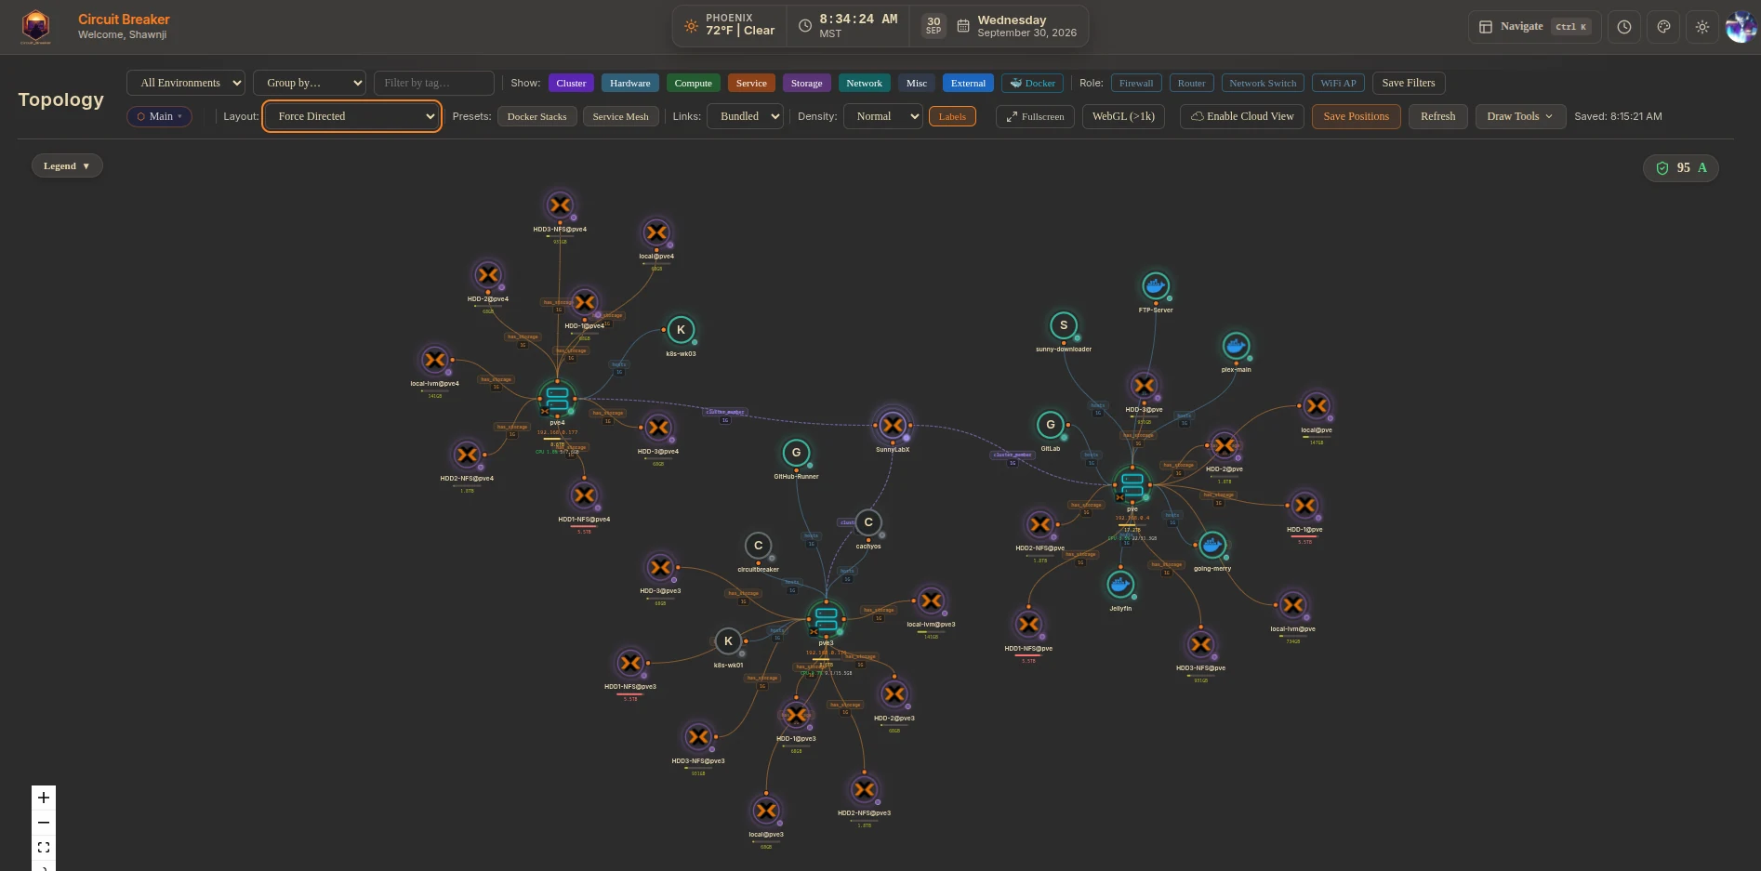Toggle the Compute show filter
The image size is (1761, 871).
coord(693,83)
